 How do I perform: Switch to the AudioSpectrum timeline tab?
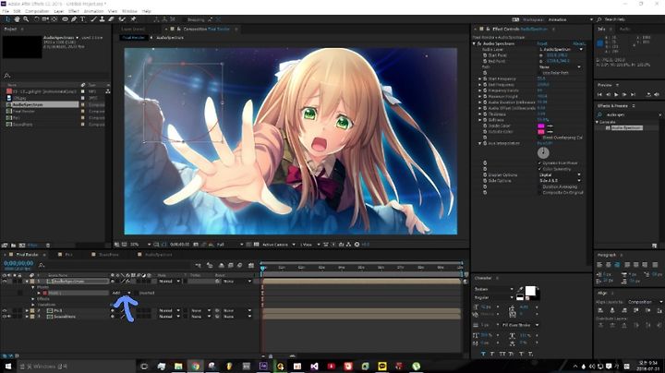pyautogui.click(x=158, y=255)
